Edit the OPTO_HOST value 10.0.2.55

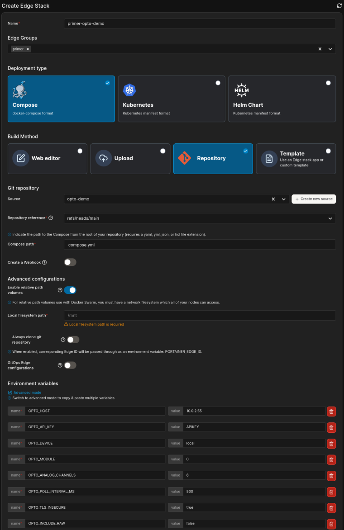(254, 411)
